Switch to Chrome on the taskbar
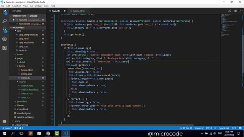 tap(48, 134)
